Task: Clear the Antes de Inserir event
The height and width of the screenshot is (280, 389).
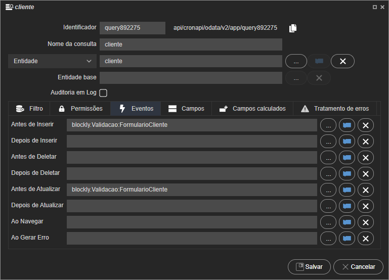Action: tap(366, 125)
